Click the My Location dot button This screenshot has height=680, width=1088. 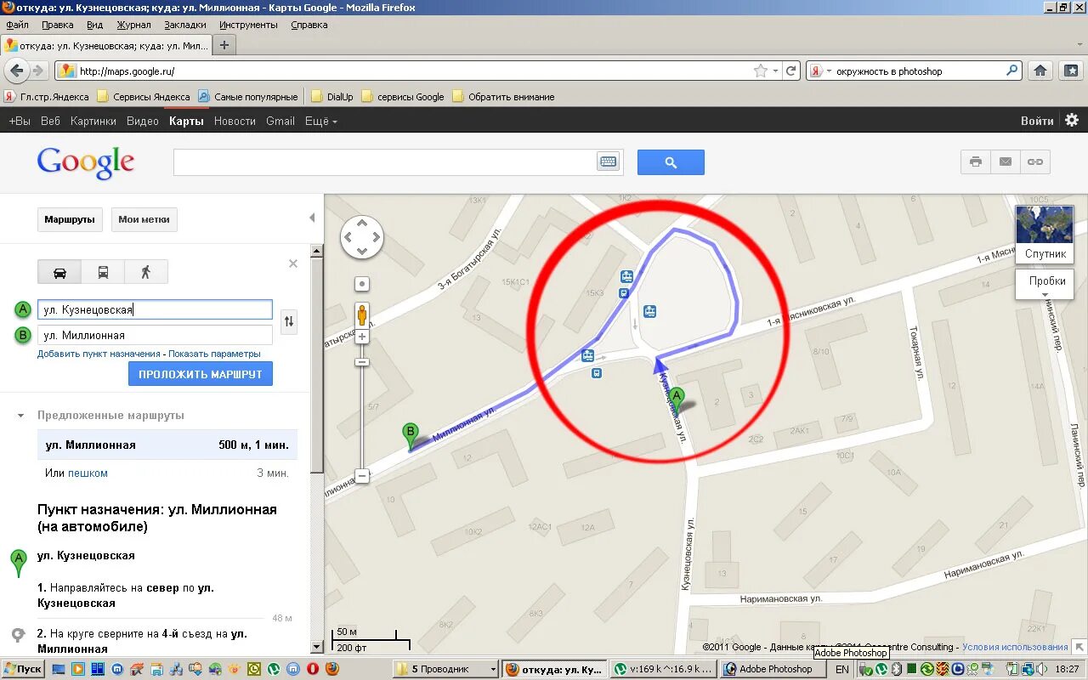click(x=362, y=284)
